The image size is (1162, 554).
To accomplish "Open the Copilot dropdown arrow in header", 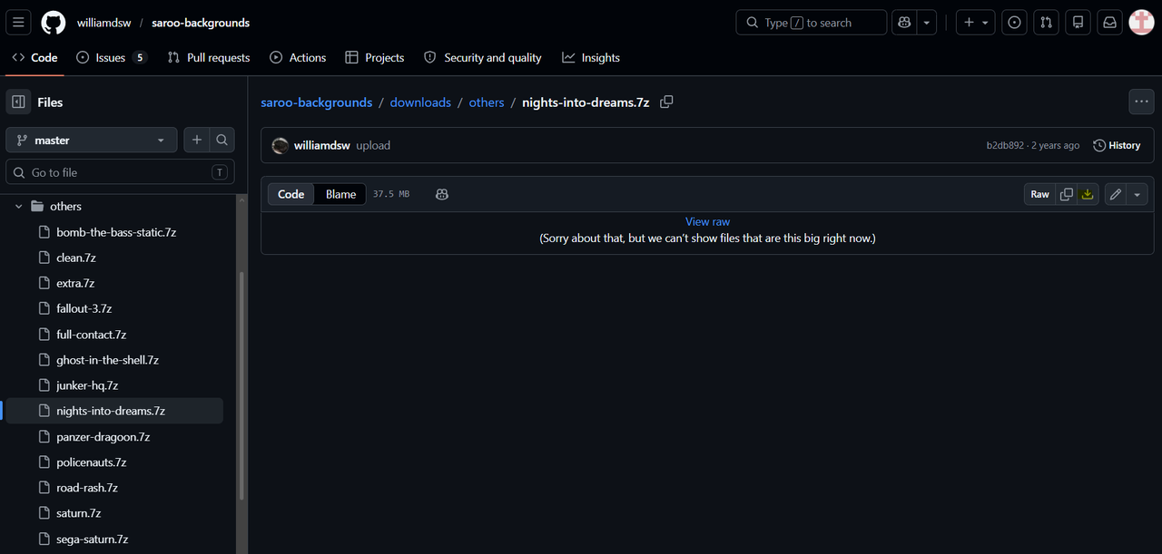I will [927, 23].
